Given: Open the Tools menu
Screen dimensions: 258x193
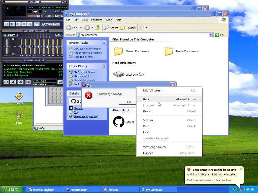Looking at the screenshot, I should point(109,20).
